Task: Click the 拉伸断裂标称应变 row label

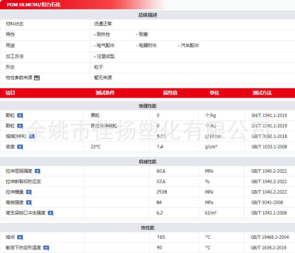Action: pos(23,182)
